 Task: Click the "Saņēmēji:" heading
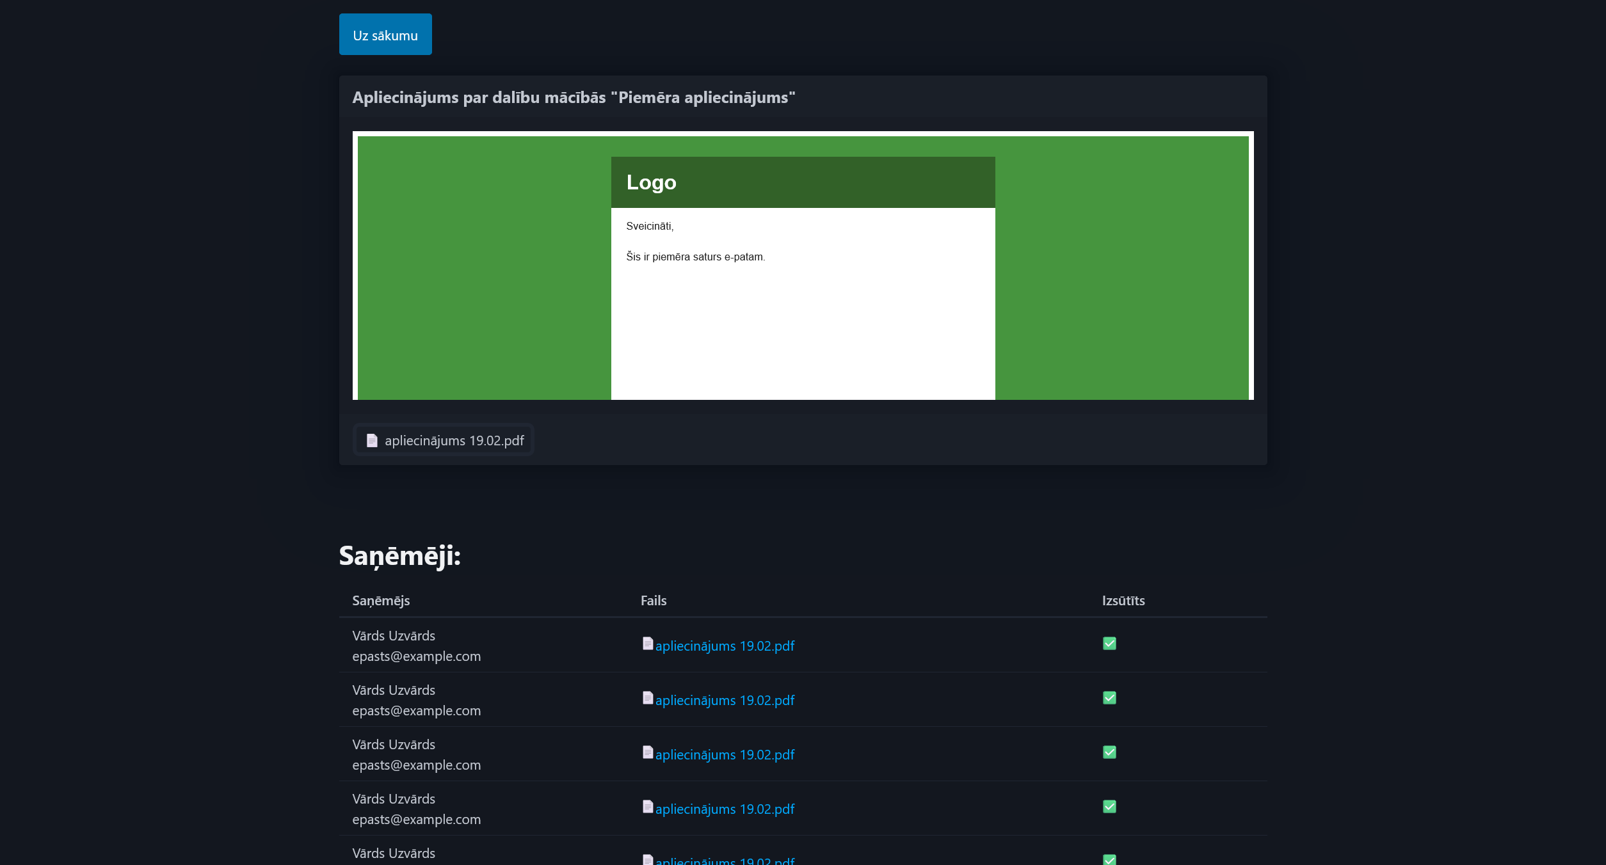tap(399, 555)
